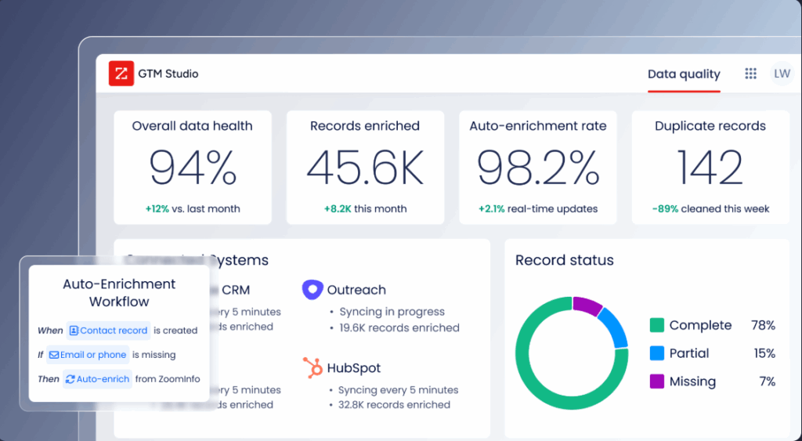Click the Auto-enrich action chip
Screen dimensions: 802x441
[97, 379]
